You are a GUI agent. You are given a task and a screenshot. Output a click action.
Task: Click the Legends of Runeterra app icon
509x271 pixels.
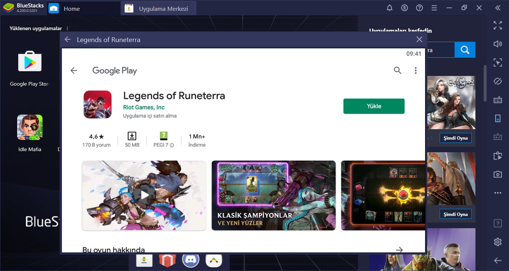tap(97, 105)
